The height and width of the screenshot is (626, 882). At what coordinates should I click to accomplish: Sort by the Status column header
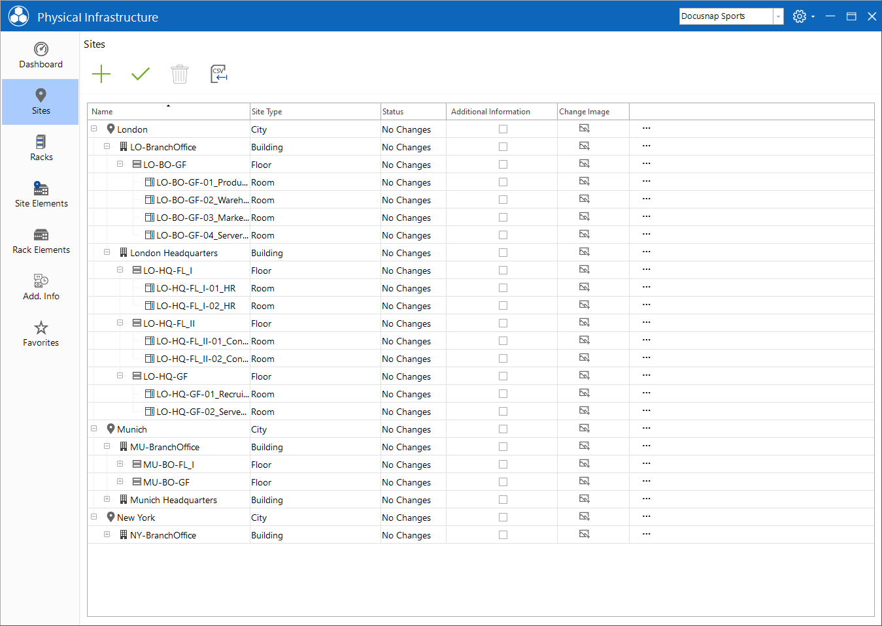click(413, 112)
